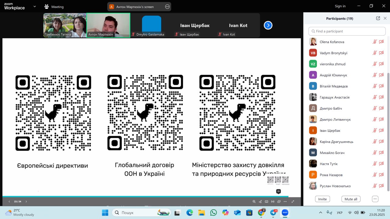The width and height of the screenshot is (390, 219).
Task: Toggle microphone for Дмитро Бабіч
Action: tap(375, 108)
